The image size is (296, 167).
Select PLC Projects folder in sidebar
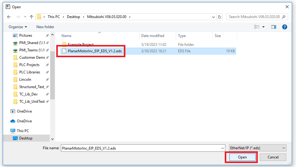pos(29,65)
